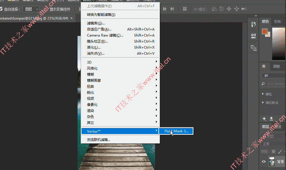This screenshot has height=170, width=286.
Task: Click the lock transparent pixels icon
Action: pyautogui.click(x=273, y=152)
